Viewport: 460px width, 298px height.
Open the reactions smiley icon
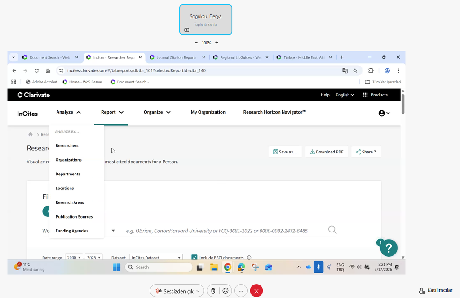coord(226,291)
